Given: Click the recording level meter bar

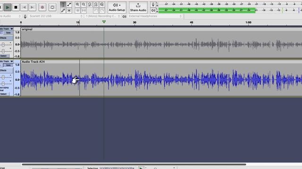Looking at the screenshot, I should (230, 4).
